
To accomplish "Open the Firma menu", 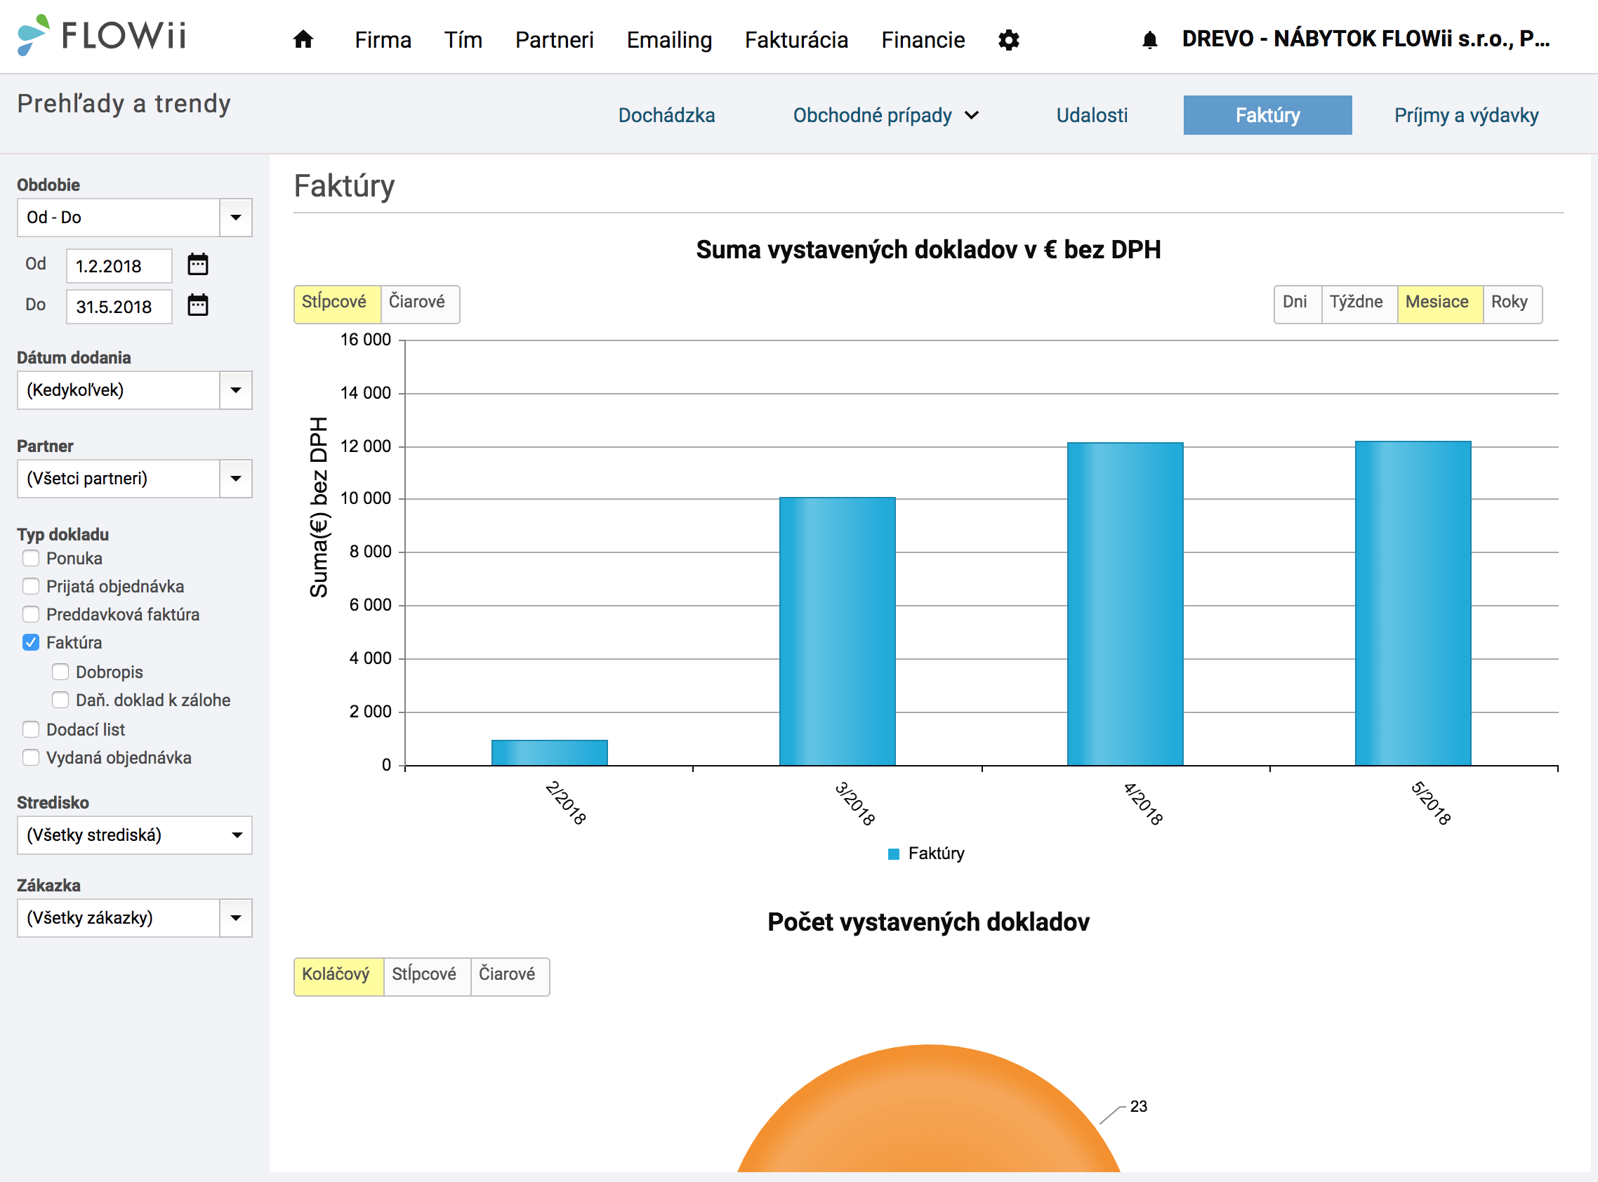I will (383, 40).
